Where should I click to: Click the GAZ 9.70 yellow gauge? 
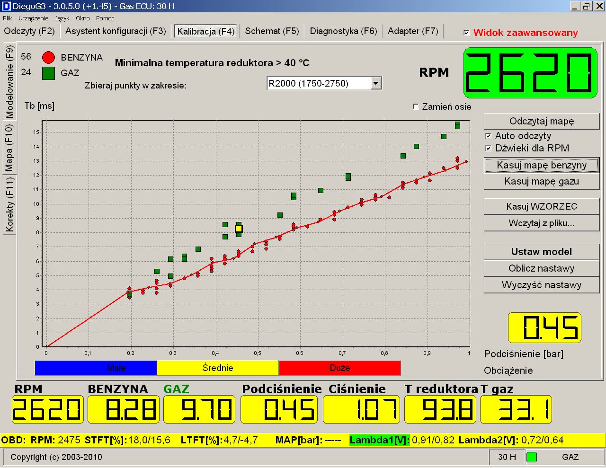[x=200, y=409]
